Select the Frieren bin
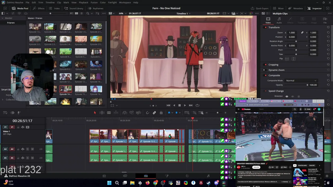Image resolution: width=333 pixels, height=187 pixels. tap(11, 23)
